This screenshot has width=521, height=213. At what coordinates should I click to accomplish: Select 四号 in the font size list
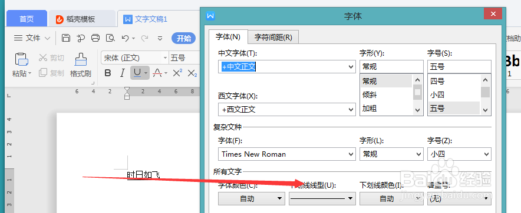[x=454, y=81]
